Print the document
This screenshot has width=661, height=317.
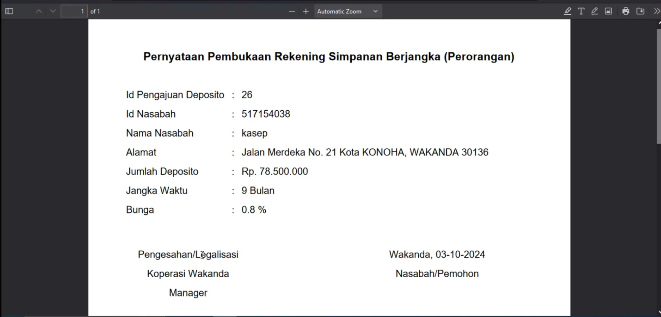click(x=626, y=11)
